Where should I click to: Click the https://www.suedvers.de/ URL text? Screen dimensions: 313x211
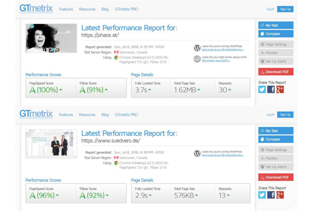click(111, 141)
